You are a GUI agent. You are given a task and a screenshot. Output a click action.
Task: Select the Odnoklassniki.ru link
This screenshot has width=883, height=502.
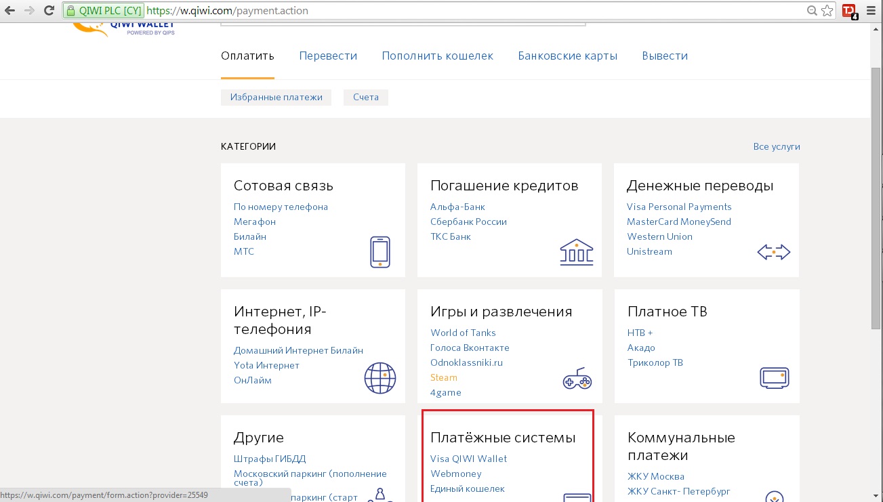pyautogui.click(x=467, y=362)
